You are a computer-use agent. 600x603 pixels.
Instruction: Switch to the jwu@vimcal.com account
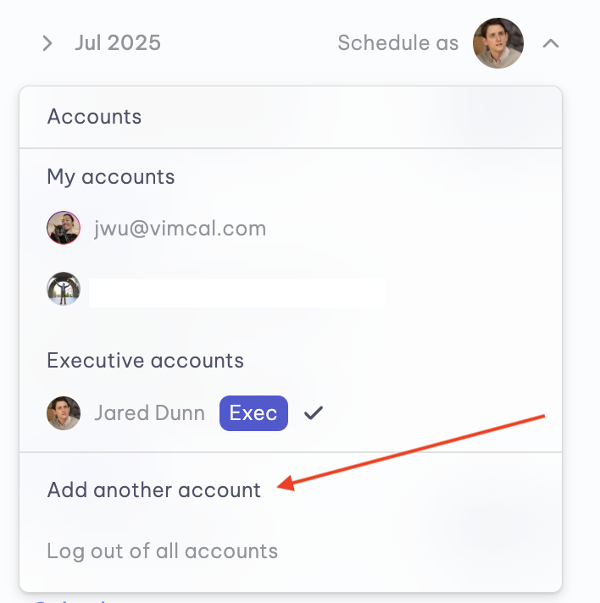180,229
